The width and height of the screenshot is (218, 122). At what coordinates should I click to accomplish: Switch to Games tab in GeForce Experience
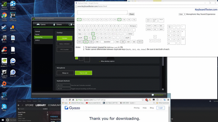click(x=41, y=25)
